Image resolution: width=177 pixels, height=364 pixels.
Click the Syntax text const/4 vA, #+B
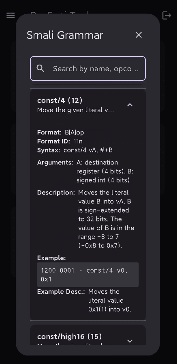pyautogui.click(x=88, y=150)
